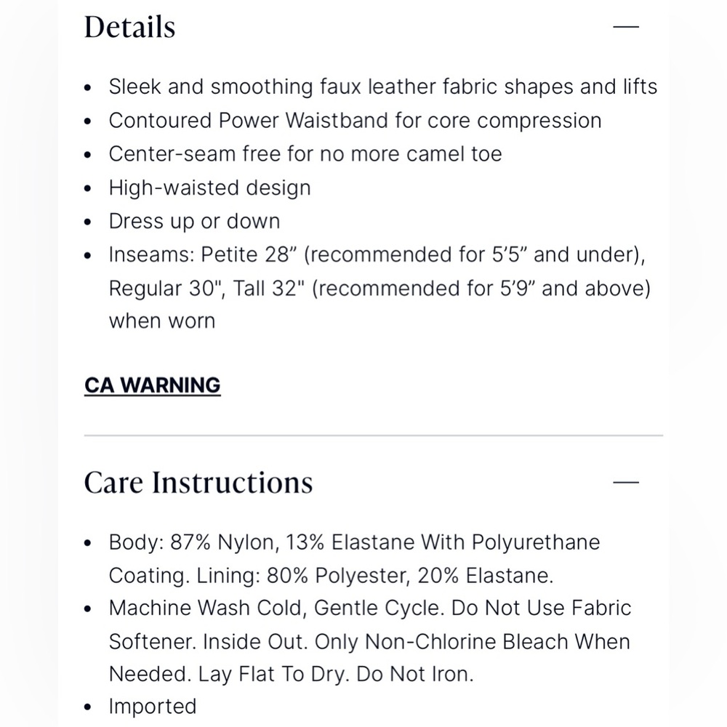This screenshot has width=727, height=727.
Task: Click the Center-seam free bullet text
Action: click(305, 154)
